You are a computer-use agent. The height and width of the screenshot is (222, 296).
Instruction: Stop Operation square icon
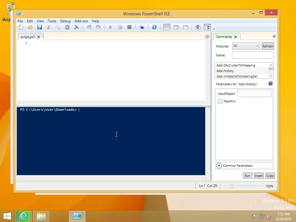pyautogui.click(x=129, y=27)
